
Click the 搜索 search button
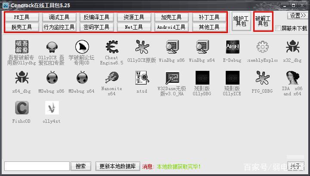click(81, 166)
